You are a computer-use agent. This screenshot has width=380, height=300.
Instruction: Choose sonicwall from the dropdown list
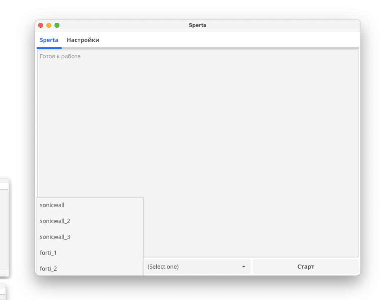click(90, 205)
